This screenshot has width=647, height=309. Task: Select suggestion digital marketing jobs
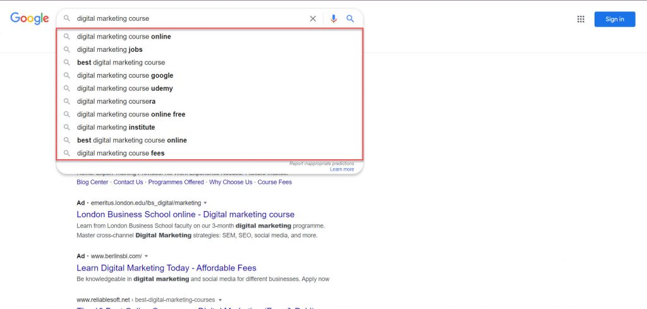[210, 49]
